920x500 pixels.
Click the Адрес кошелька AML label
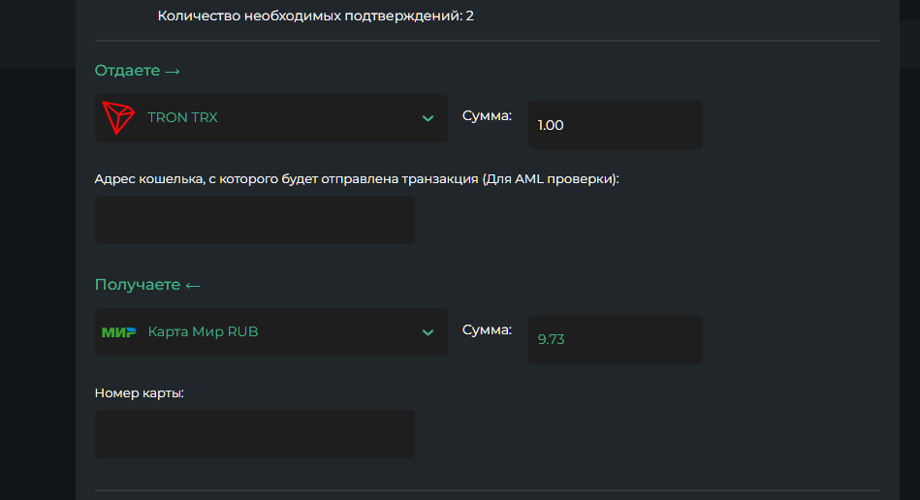[356, 178]
